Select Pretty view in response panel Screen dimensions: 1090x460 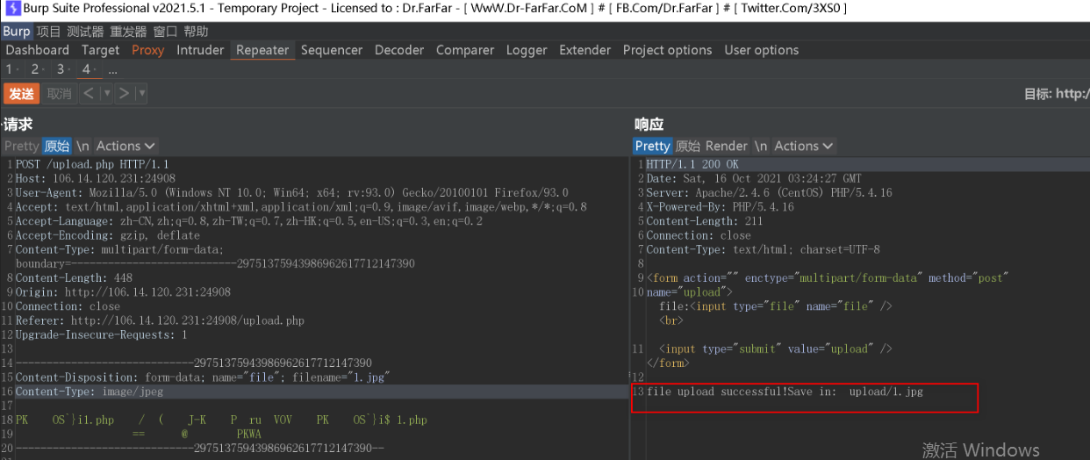tap(652, 146)
